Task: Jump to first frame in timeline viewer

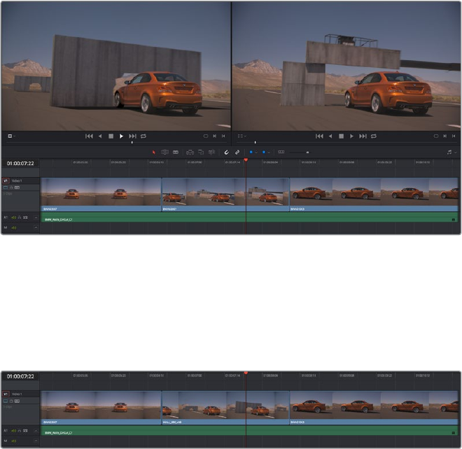Action: (x=319, y=136)
